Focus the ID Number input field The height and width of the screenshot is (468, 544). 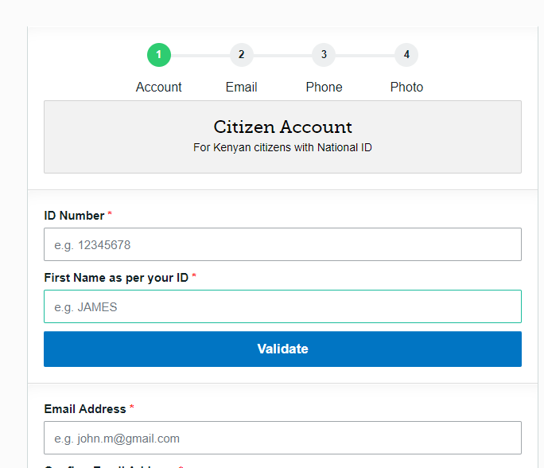click(282, 244)
